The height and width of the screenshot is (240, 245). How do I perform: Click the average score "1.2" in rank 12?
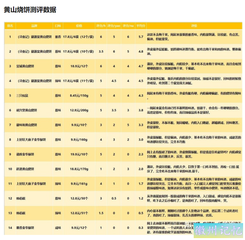(x=141, y=198)
